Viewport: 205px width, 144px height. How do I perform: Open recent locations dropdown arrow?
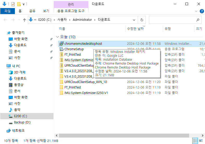click(19, 20)
